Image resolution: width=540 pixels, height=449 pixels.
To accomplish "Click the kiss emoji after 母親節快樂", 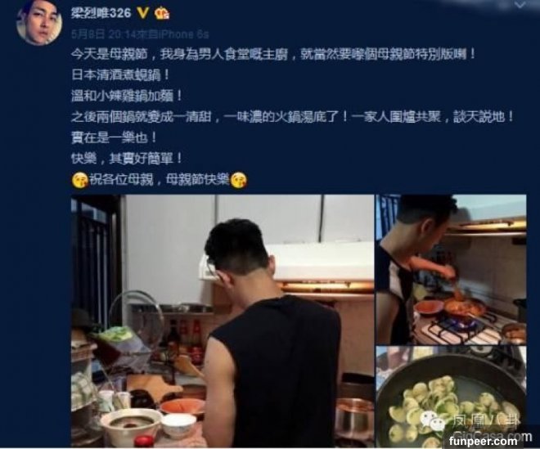I will [x=238, y=180].
